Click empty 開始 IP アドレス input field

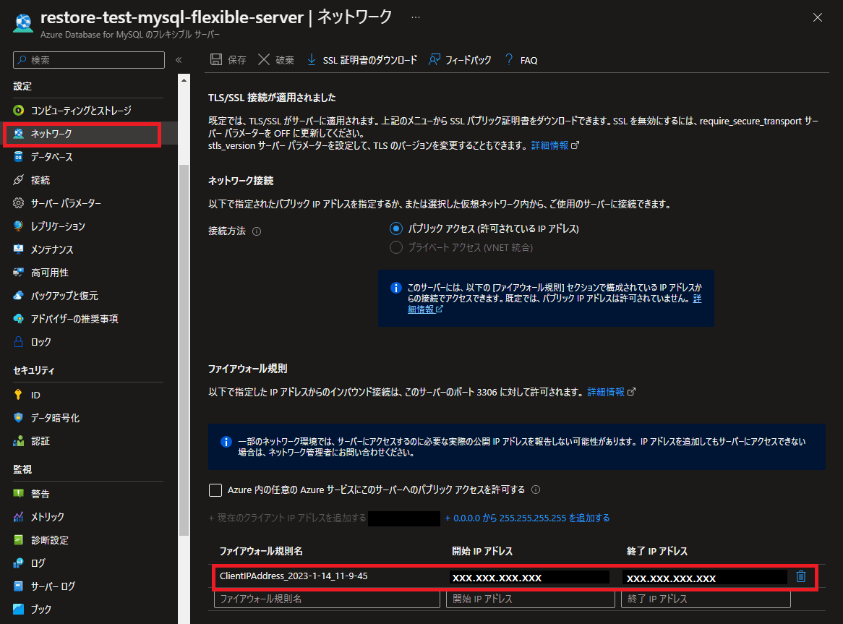530,599
